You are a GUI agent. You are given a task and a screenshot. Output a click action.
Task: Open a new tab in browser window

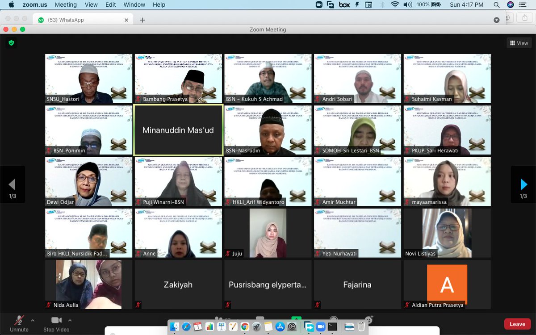(142, 20)
